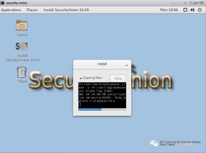Click the security onion VM window icon
Image resolution: width=206 pixels, height=153 pixels.
[2, 3]
